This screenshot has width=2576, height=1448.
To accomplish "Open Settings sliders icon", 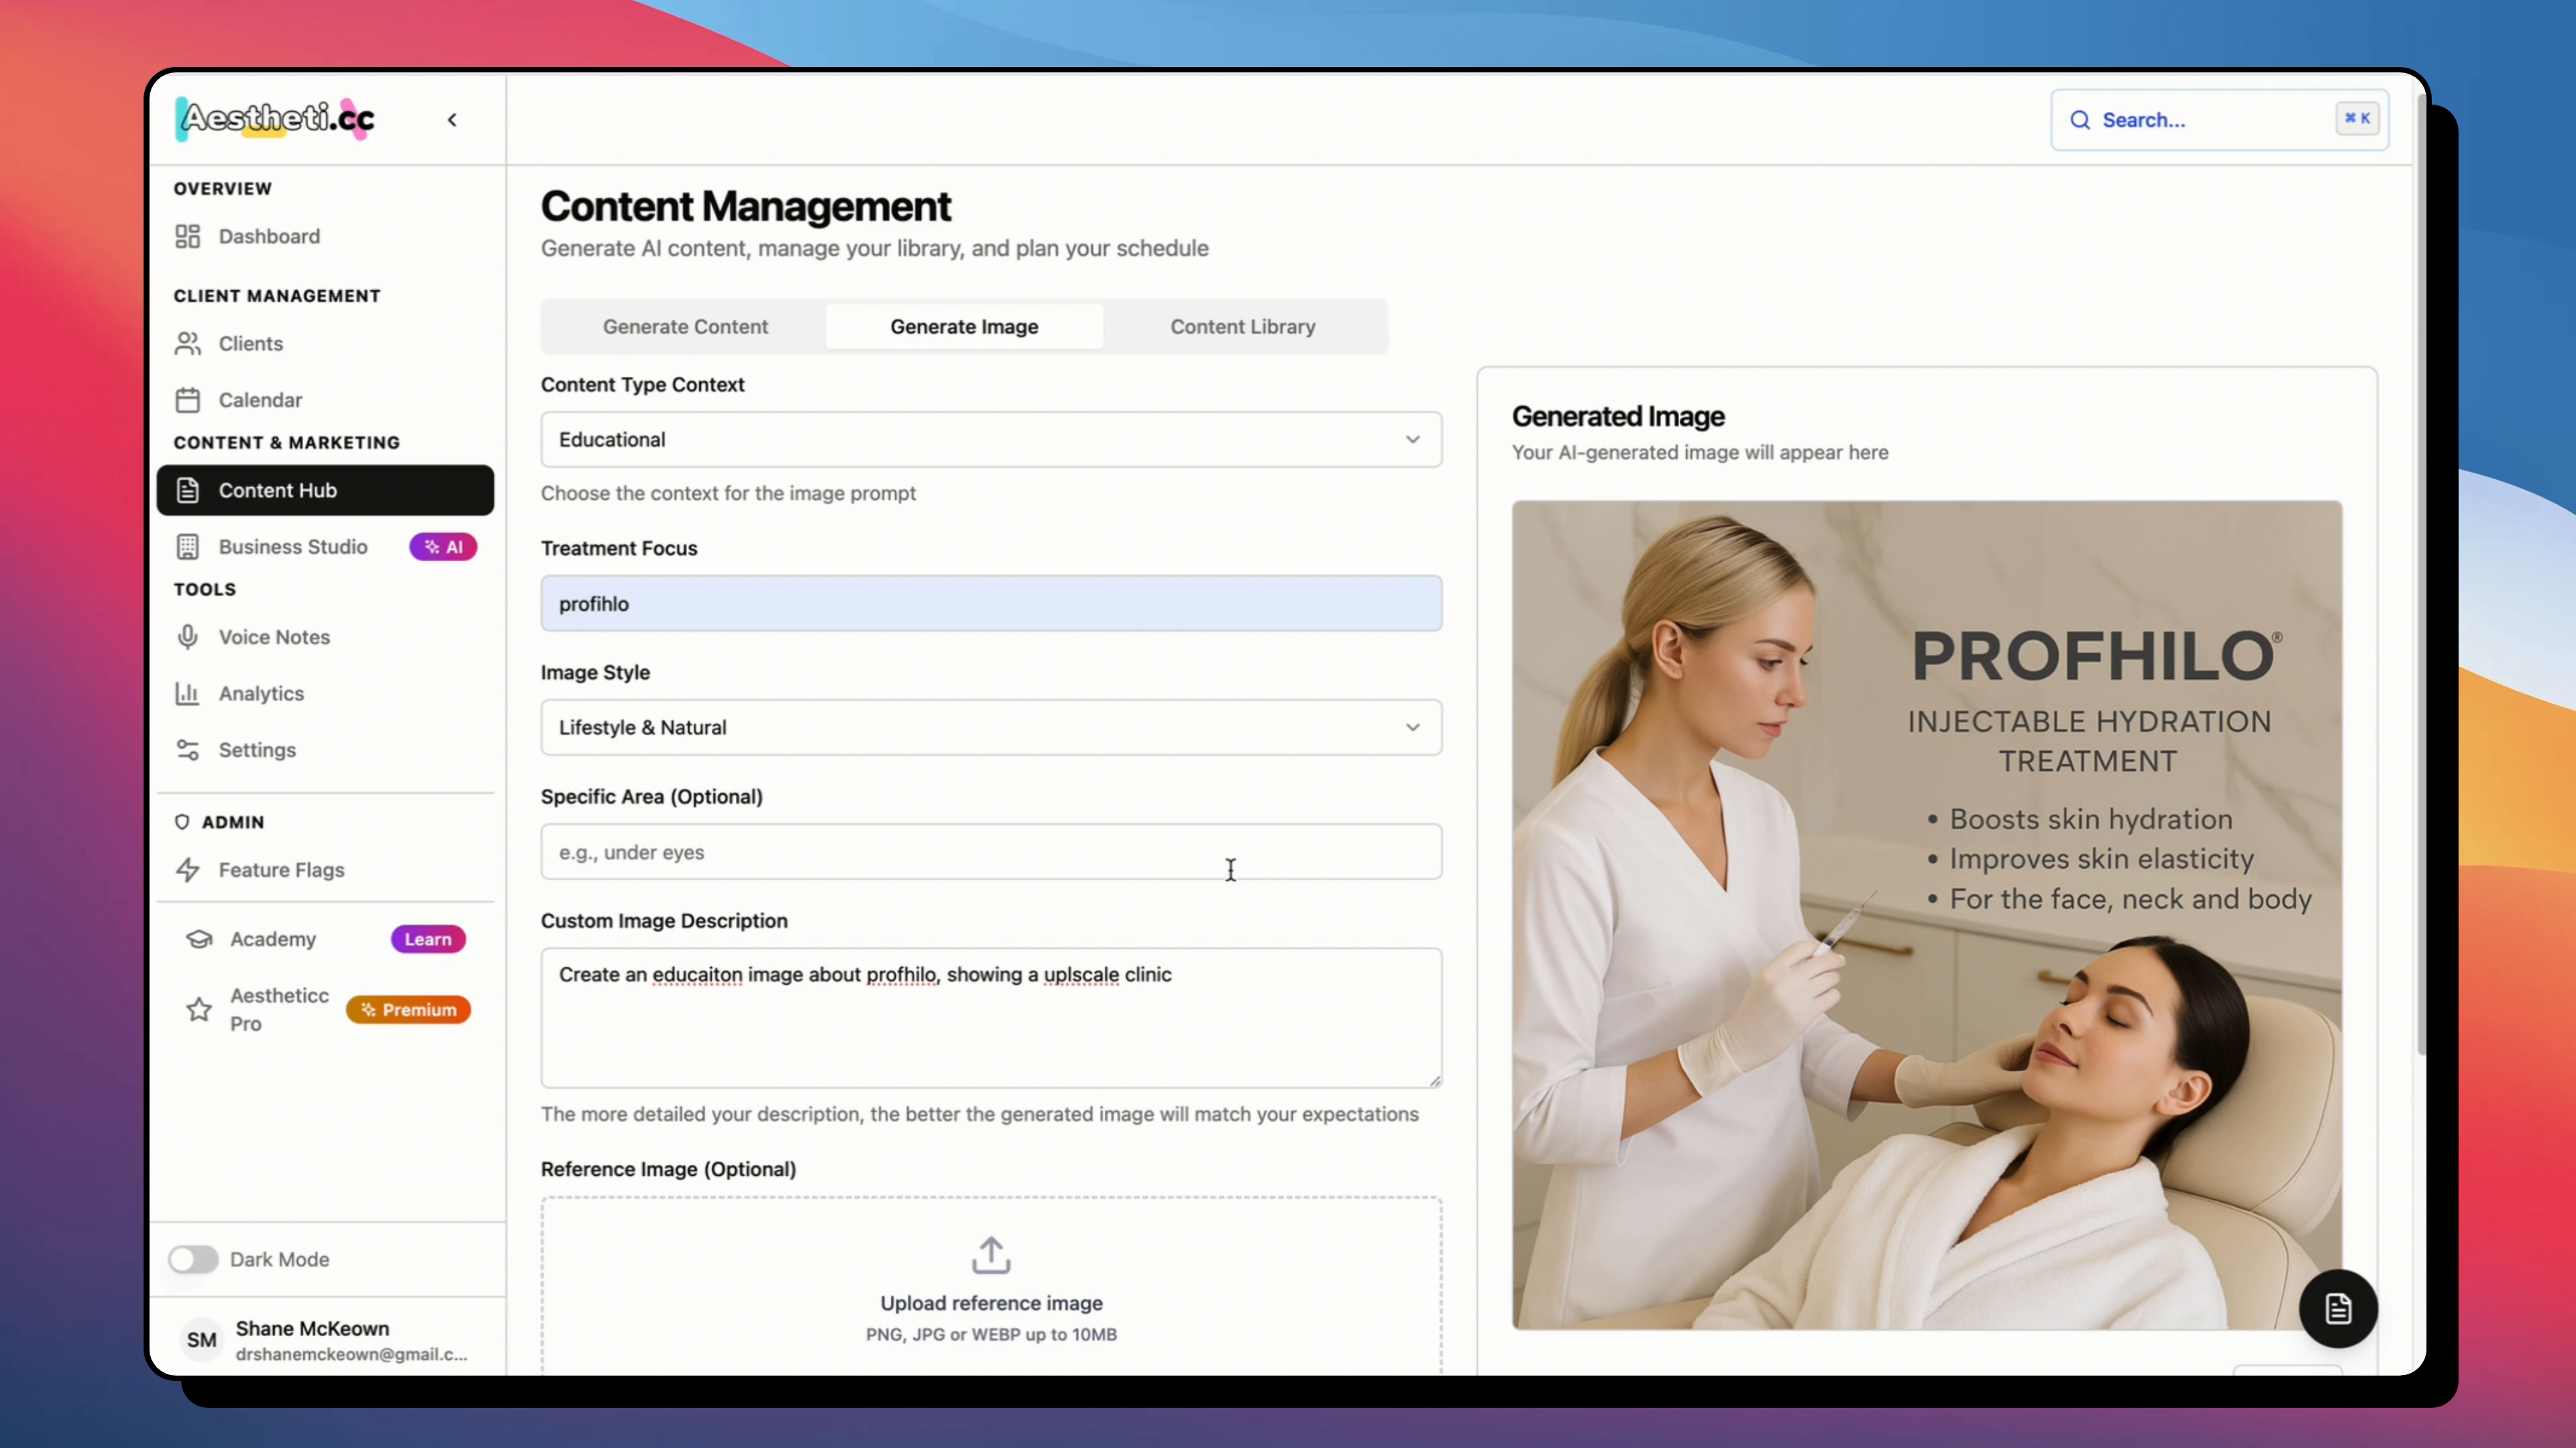I will (x=187, y=749).
